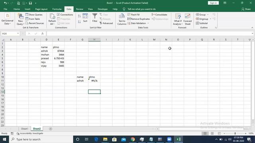Sort A to Z ascending icon
This screenshot has width=255, height=143.
pos(79,16)
